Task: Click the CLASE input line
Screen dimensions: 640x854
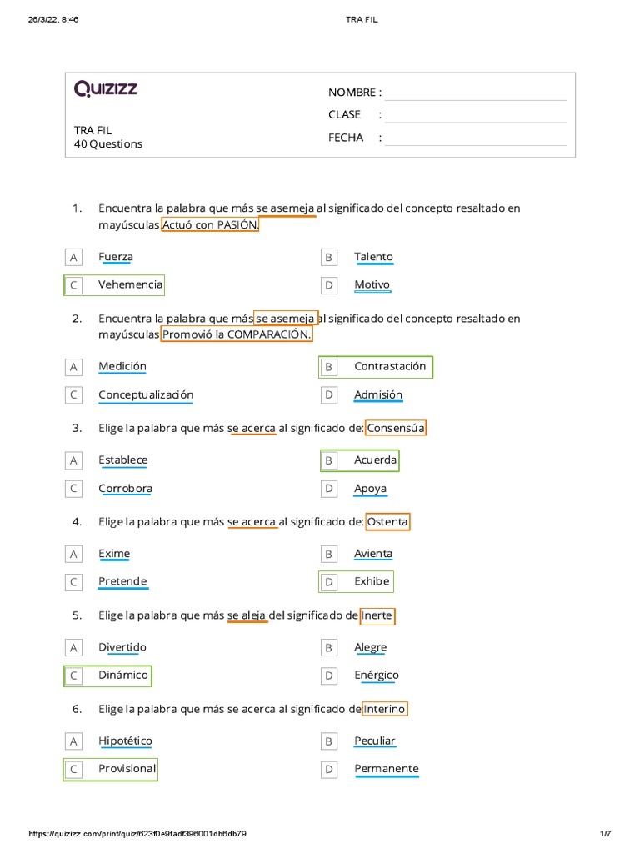Action: (475, 116)
